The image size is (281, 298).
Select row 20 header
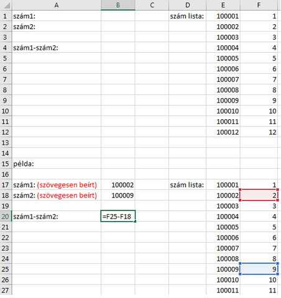(x=6, y=217)
